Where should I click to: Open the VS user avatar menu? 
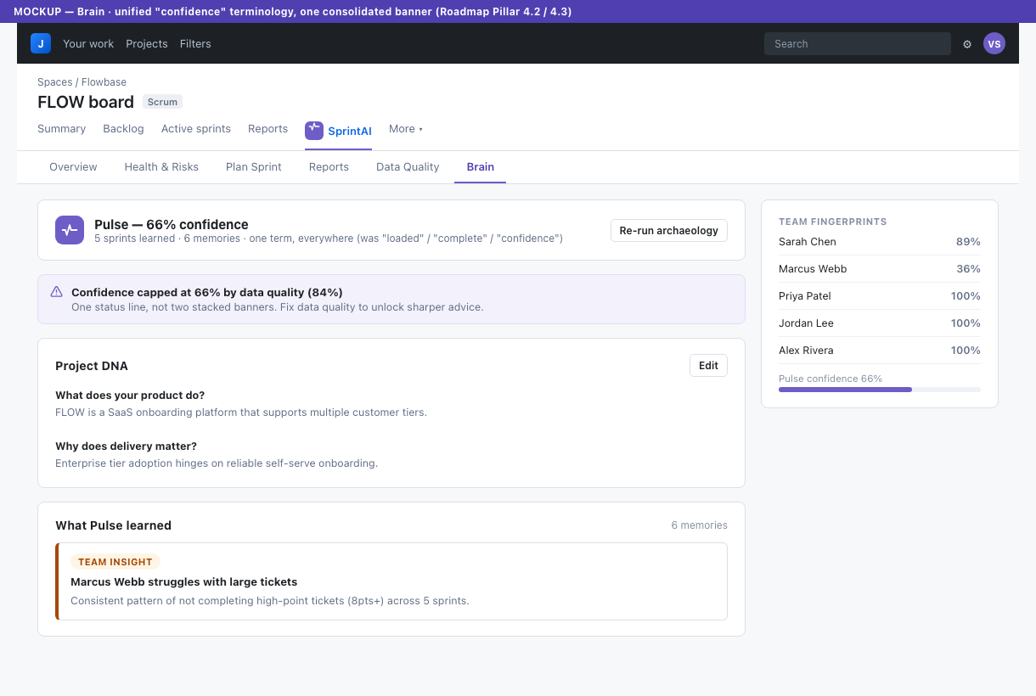click(x=994, y=43)
